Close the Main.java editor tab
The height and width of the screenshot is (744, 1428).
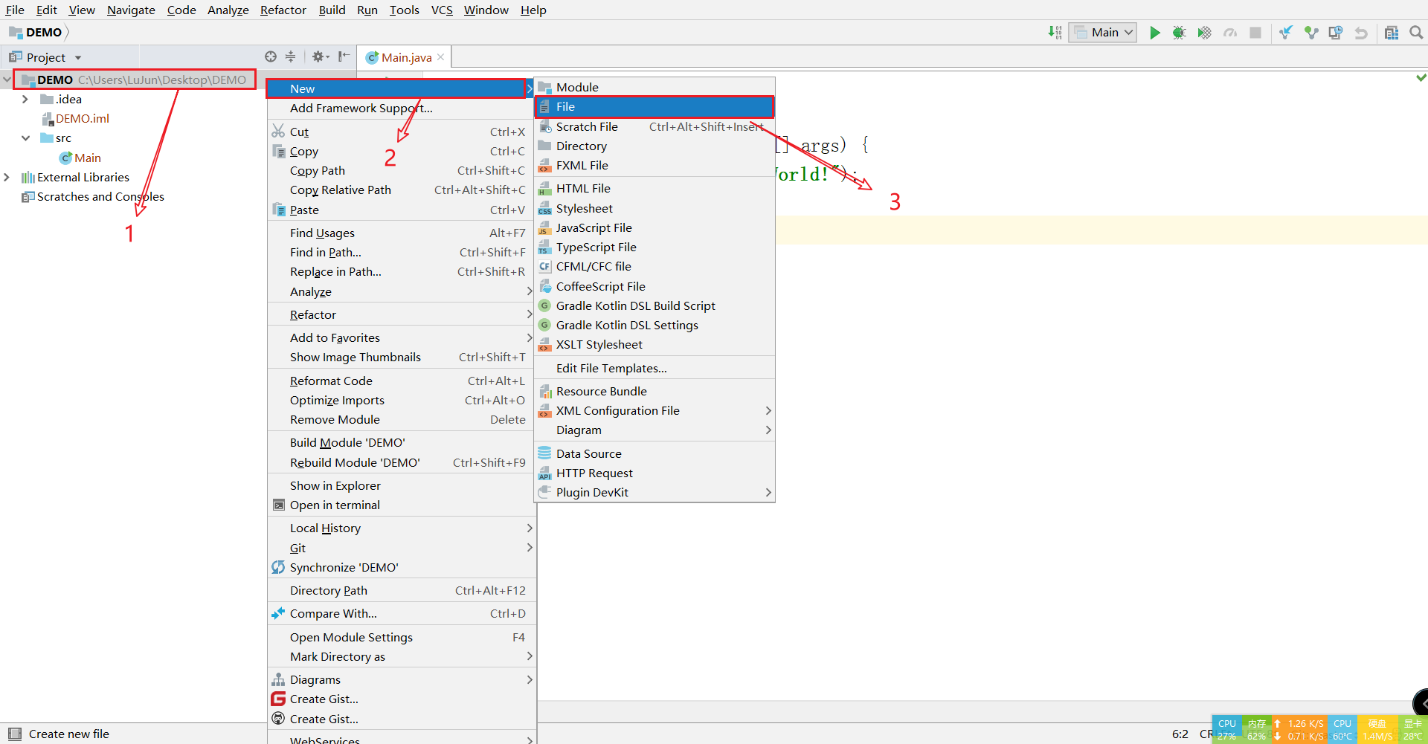[x=440, y=57]
